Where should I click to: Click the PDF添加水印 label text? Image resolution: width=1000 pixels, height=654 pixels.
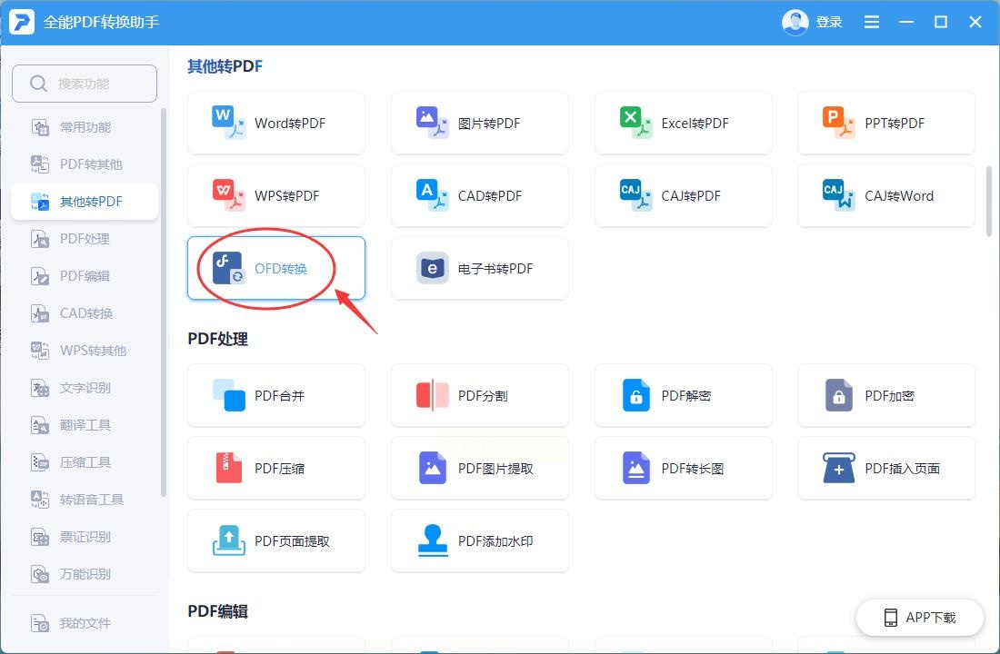pos(495,541)
